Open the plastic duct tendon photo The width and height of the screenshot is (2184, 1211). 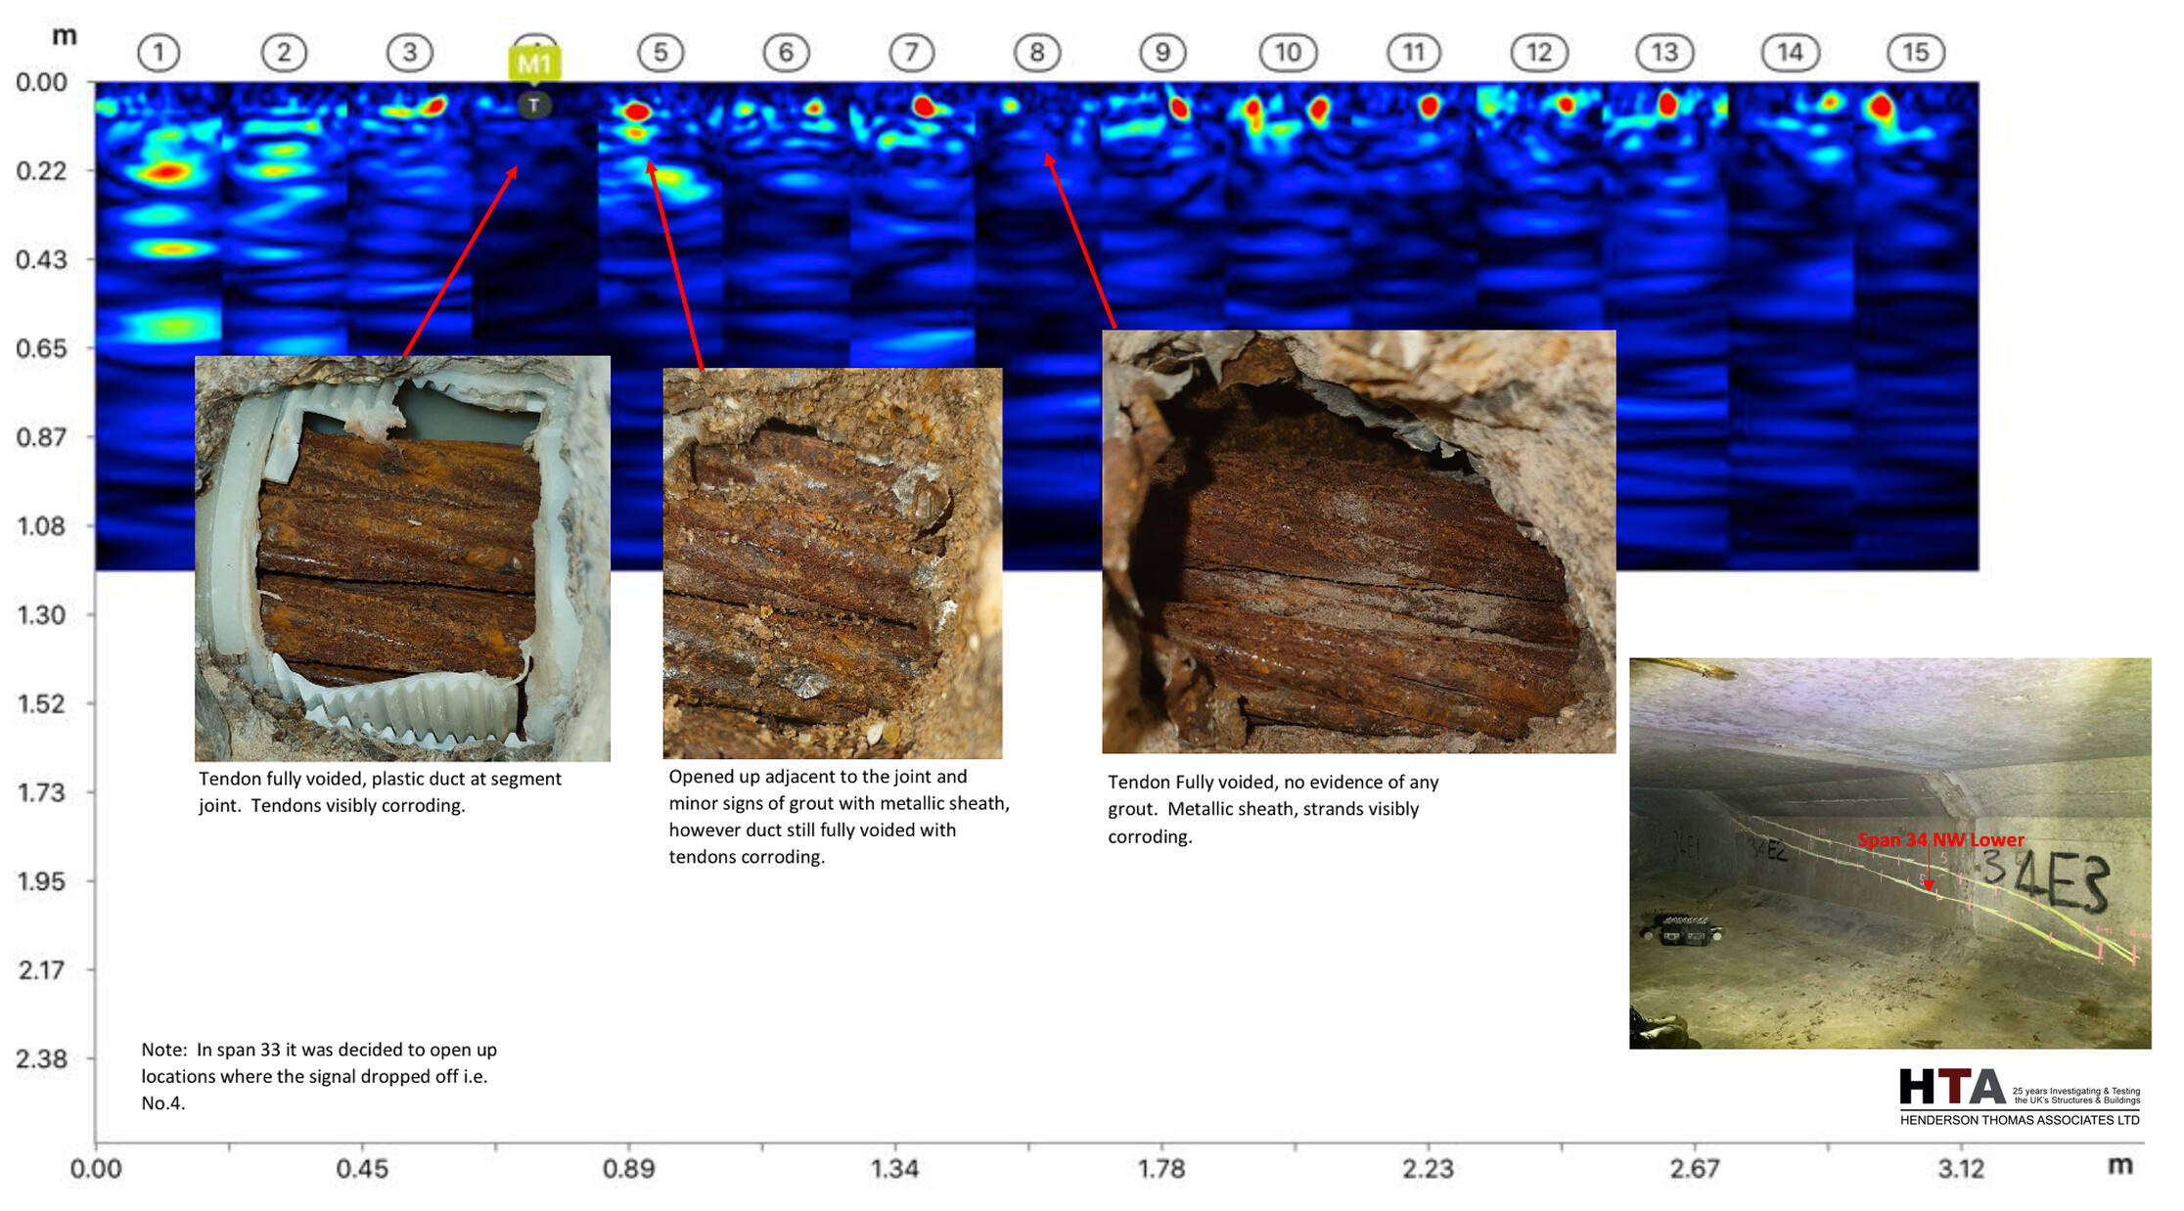click(x=402, y=559)
